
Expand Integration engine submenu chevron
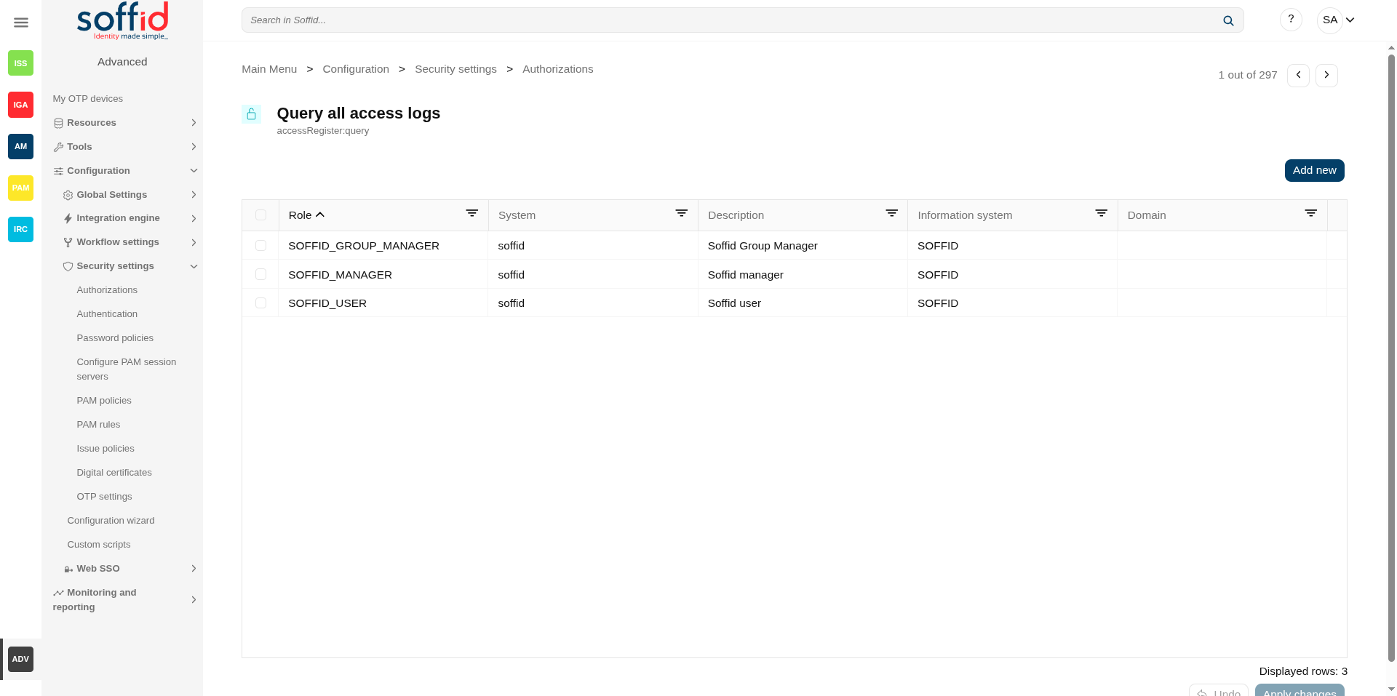coord(194,218)
